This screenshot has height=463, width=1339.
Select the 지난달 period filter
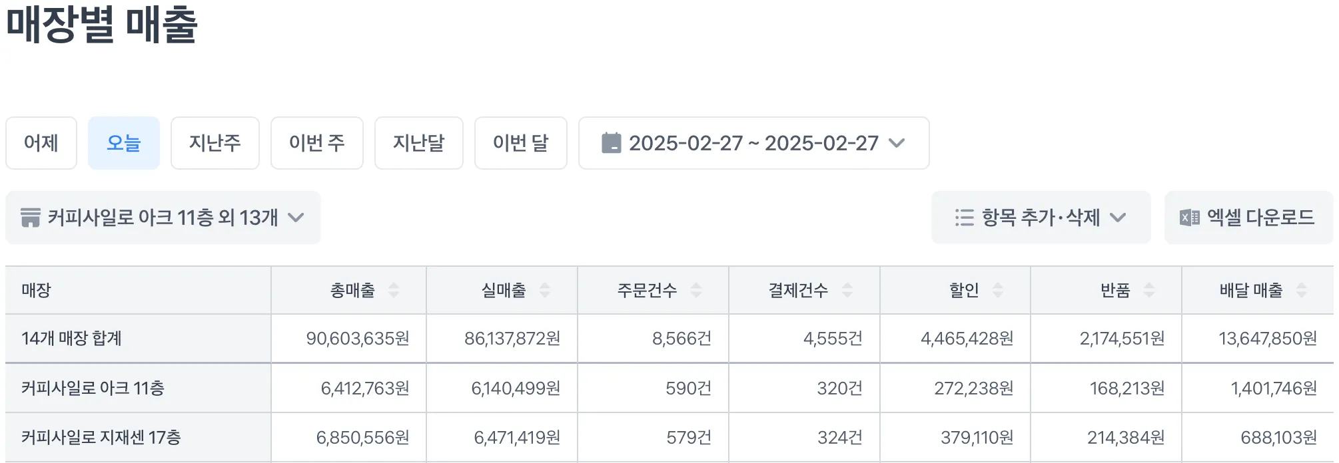(x=419, y=143)
